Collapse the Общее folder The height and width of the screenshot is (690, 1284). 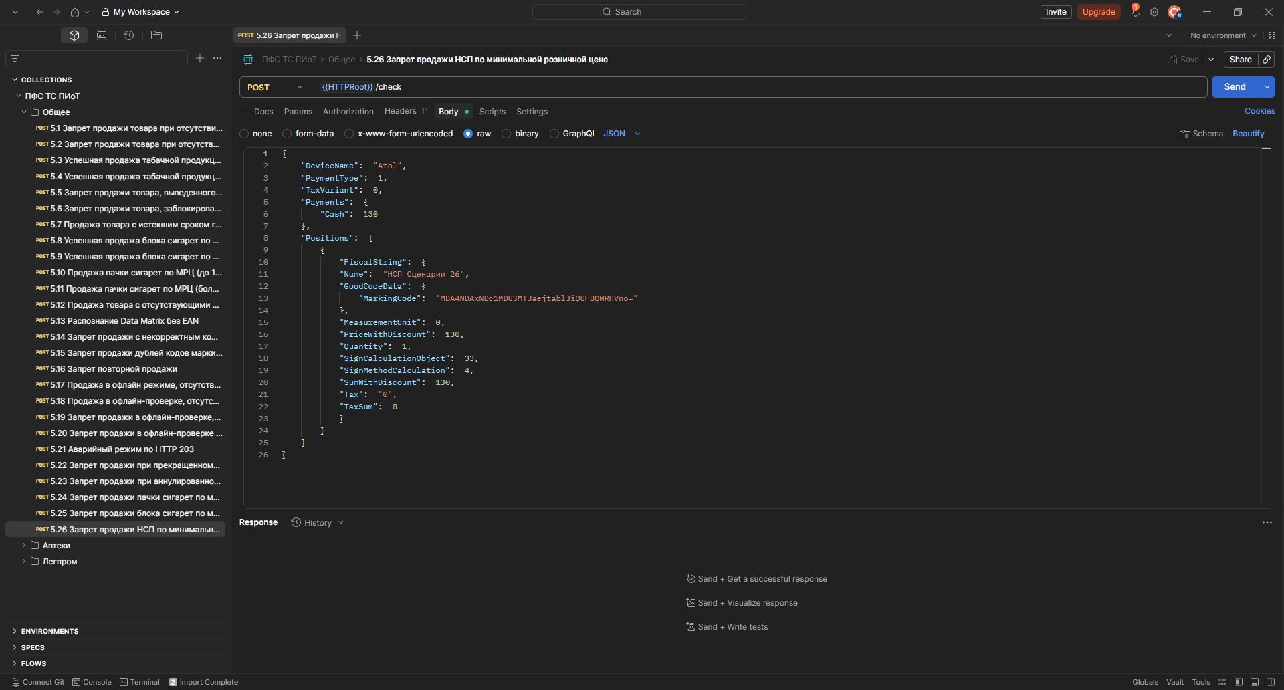pyautogui.click(x=24, y=112)
